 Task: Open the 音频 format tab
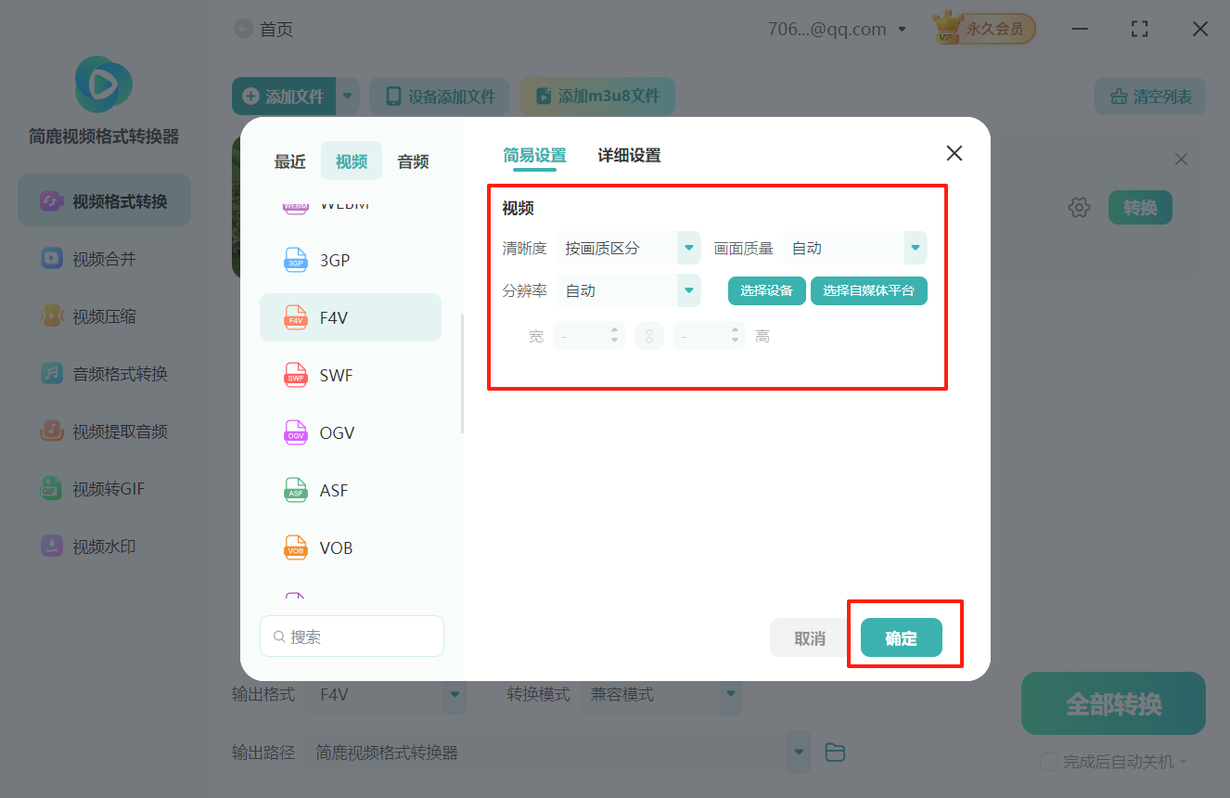(x=412, y=161)
